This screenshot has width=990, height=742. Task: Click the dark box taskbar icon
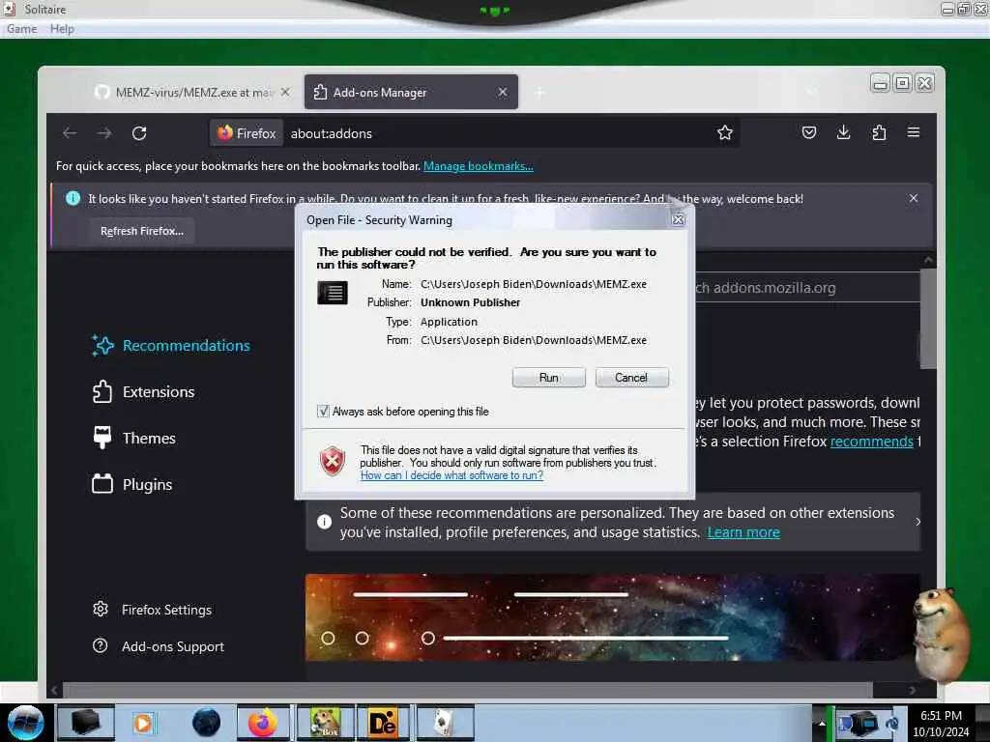86,723
